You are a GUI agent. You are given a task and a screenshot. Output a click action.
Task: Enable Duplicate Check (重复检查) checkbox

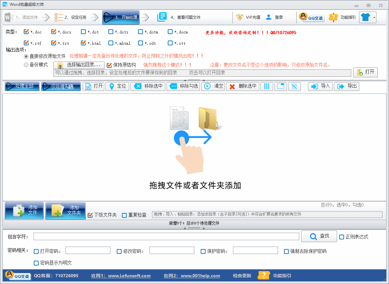pyautogui.click(x=124, y=215)
